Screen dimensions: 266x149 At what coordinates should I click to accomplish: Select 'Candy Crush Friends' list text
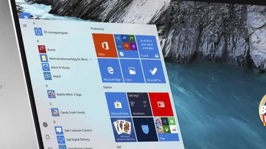click(73, 113)
